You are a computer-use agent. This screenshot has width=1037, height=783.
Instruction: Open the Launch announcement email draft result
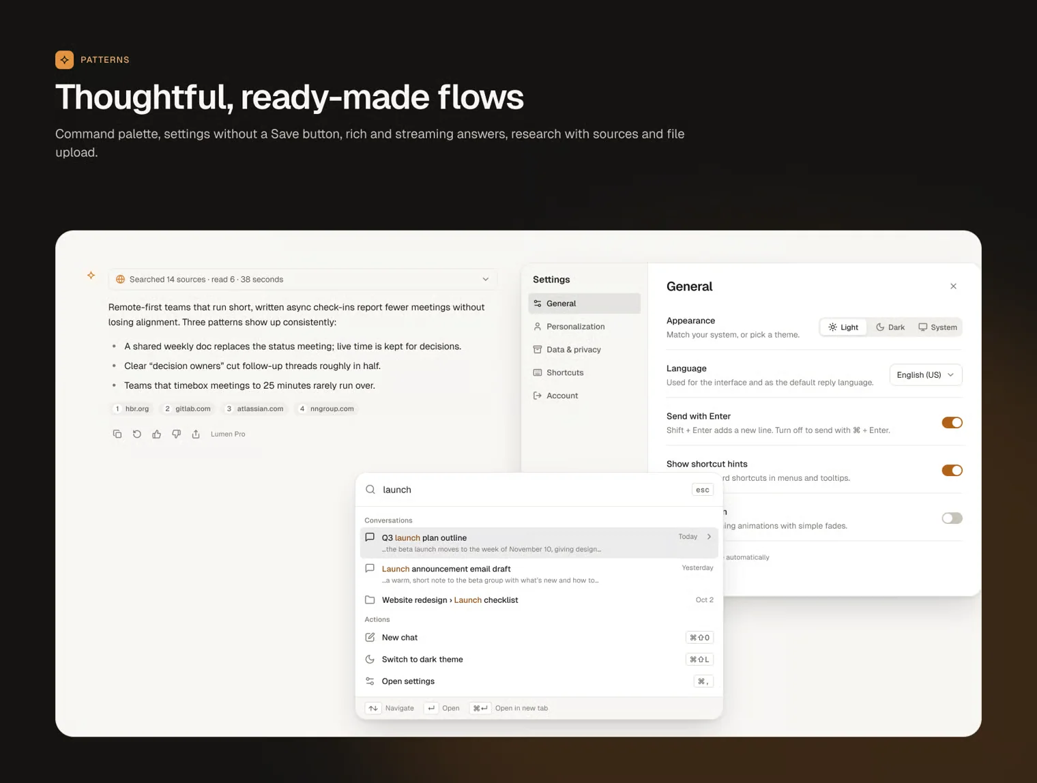[539, 574]
